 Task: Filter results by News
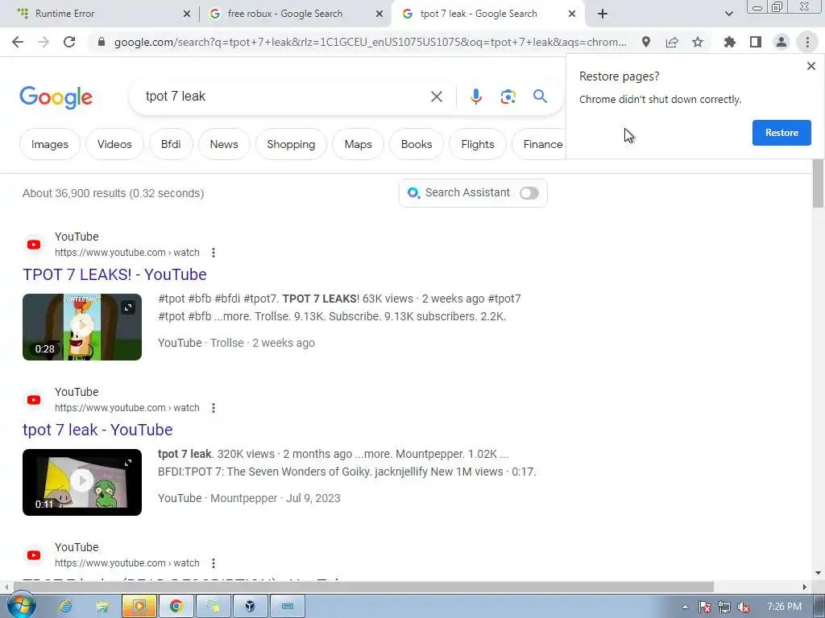click(x=224, y=144)
